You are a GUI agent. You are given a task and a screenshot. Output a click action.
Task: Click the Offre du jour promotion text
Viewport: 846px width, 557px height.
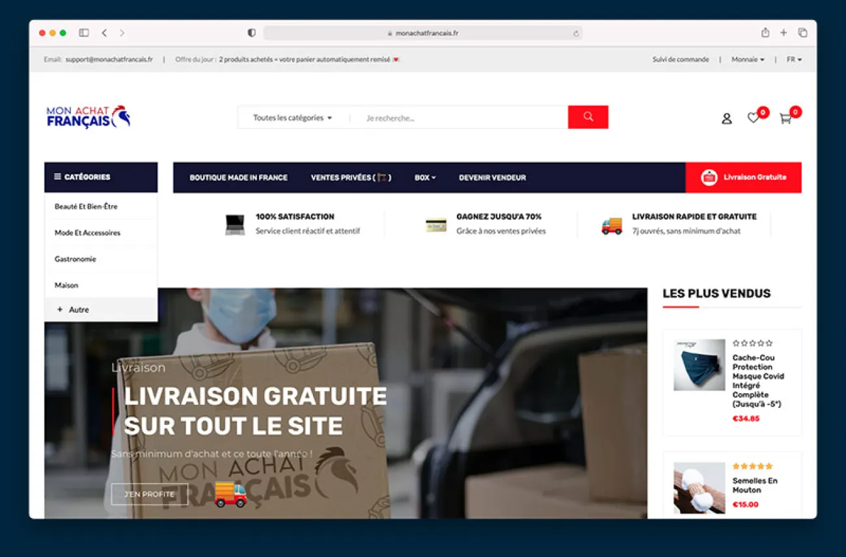(287, 59)
